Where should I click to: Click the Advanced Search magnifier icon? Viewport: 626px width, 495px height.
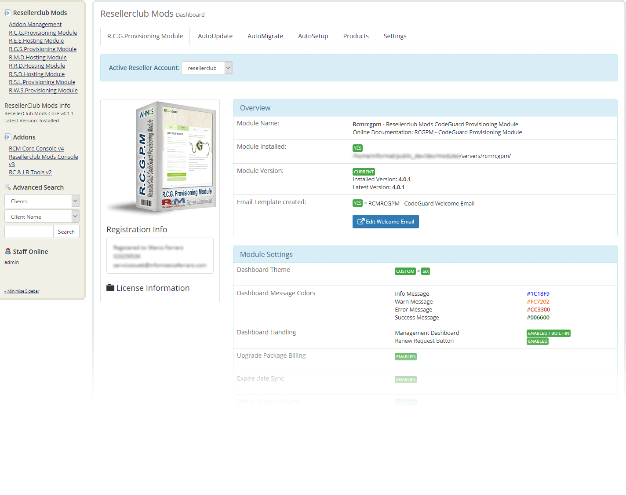click(7, 187)
